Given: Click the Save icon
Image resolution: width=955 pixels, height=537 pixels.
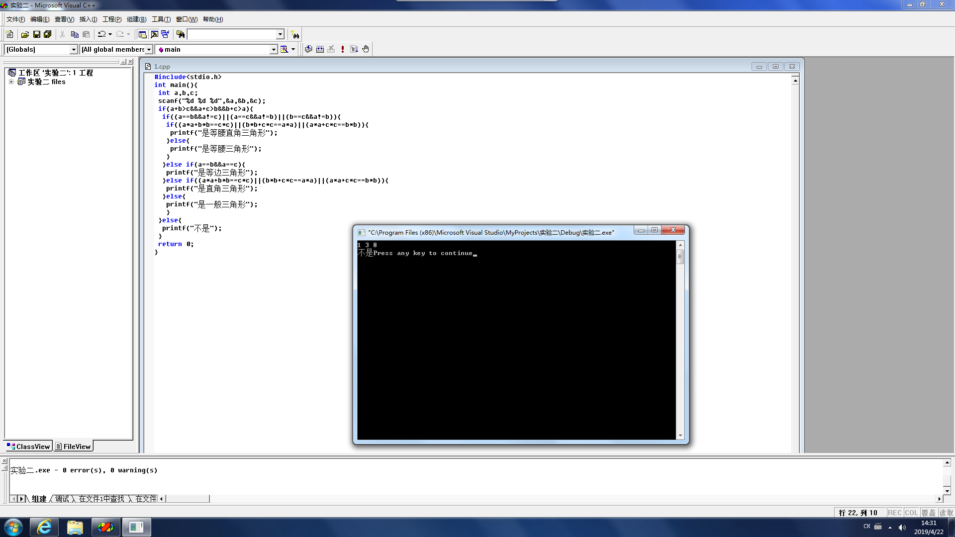Looking at the screenshot, I should 36,34.
